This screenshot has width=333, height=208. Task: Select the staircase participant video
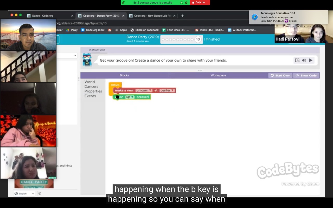coord(28,67)
